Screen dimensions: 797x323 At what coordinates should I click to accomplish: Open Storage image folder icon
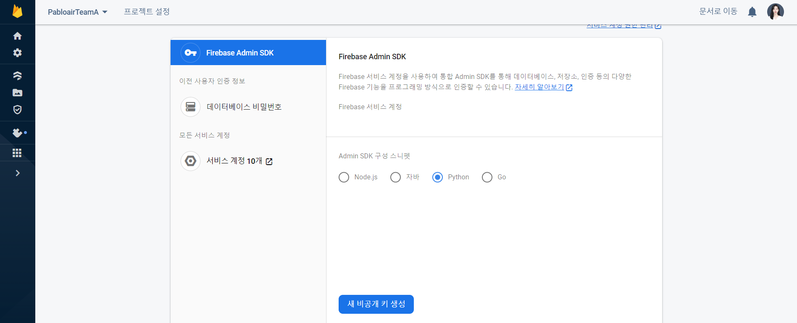click(x=17, y=92)
